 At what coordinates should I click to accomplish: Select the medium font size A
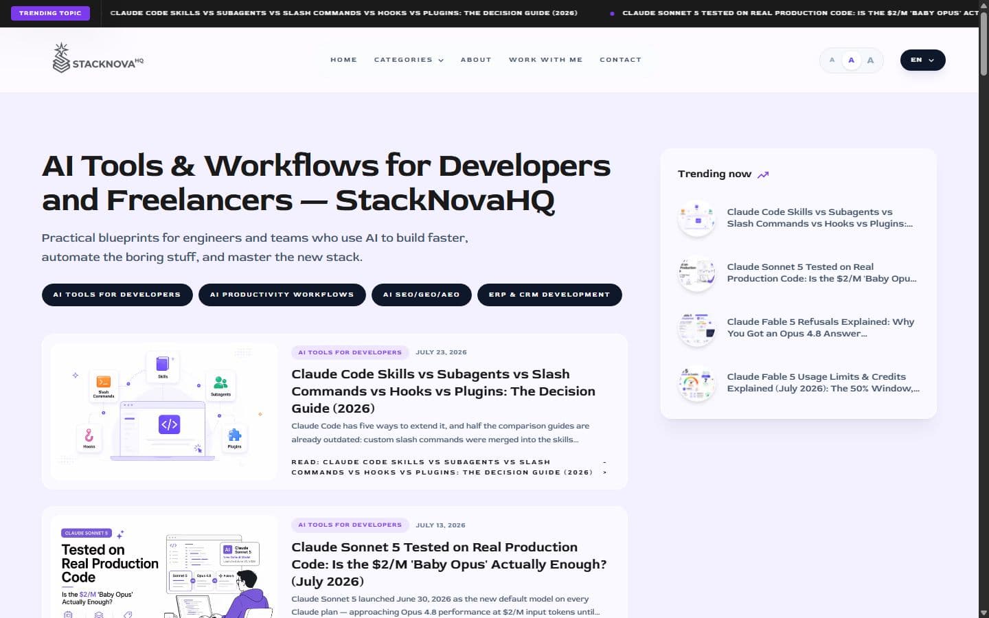point(851,60)
